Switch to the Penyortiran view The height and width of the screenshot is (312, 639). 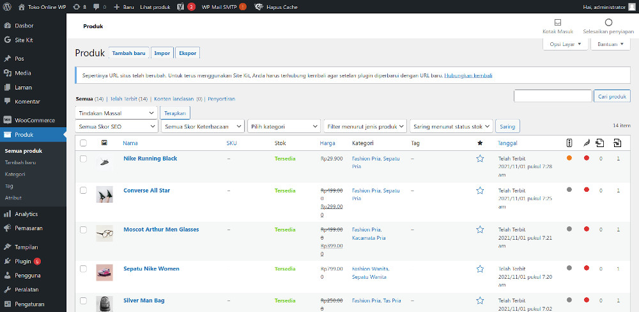point(221,98)
